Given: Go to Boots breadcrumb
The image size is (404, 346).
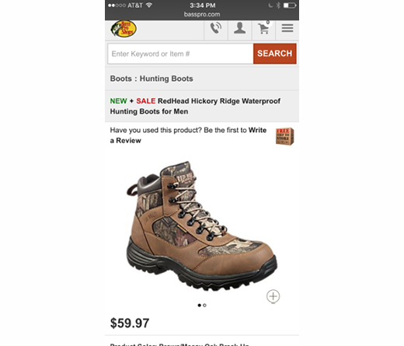Looking at the screenshot, I should [x=121, y=79].
